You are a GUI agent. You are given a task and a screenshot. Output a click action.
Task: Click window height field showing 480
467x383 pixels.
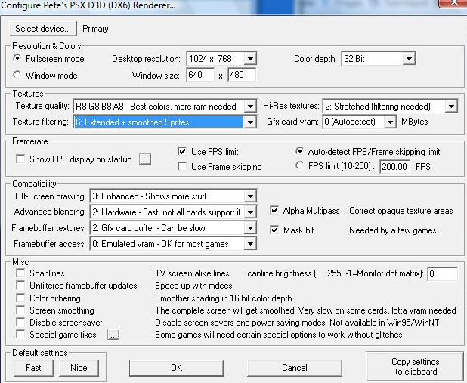click(242, 75)
